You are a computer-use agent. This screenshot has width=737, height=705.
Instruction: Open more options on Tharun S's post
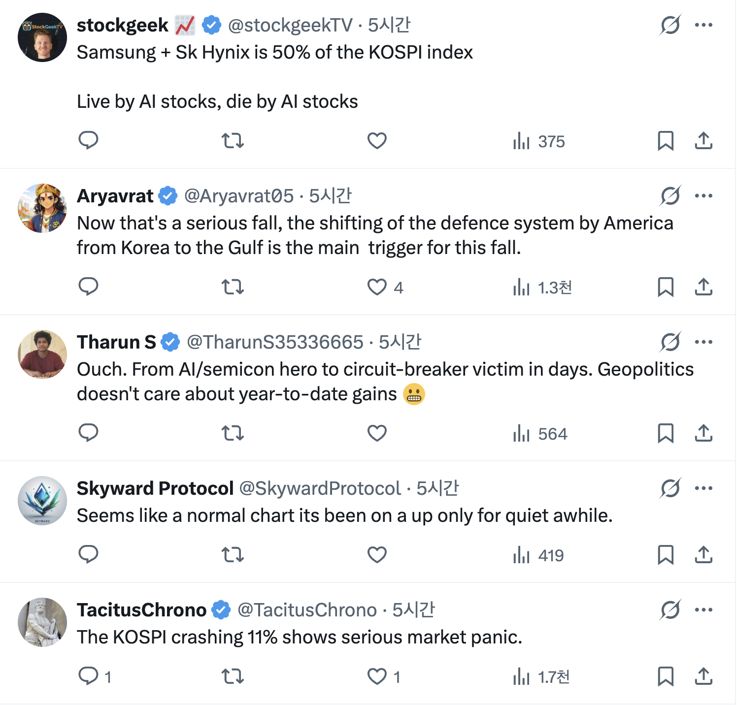[703, 342]
